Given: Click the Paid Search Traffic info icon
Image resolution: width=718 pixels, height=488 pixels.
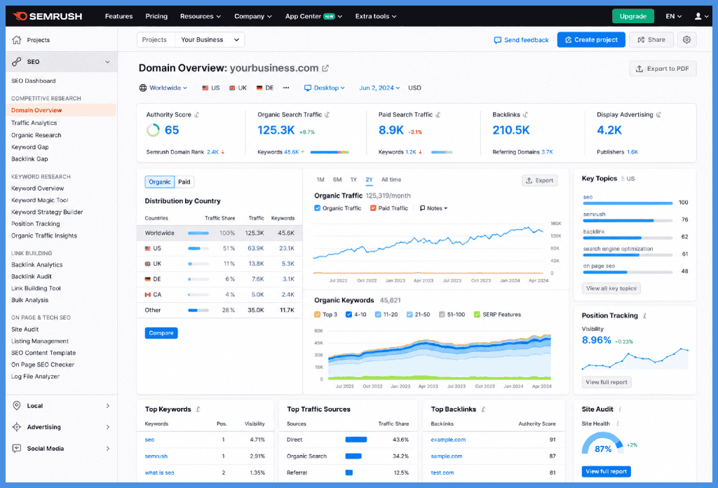Looking at the screenshot, I should tap(438, 114).
